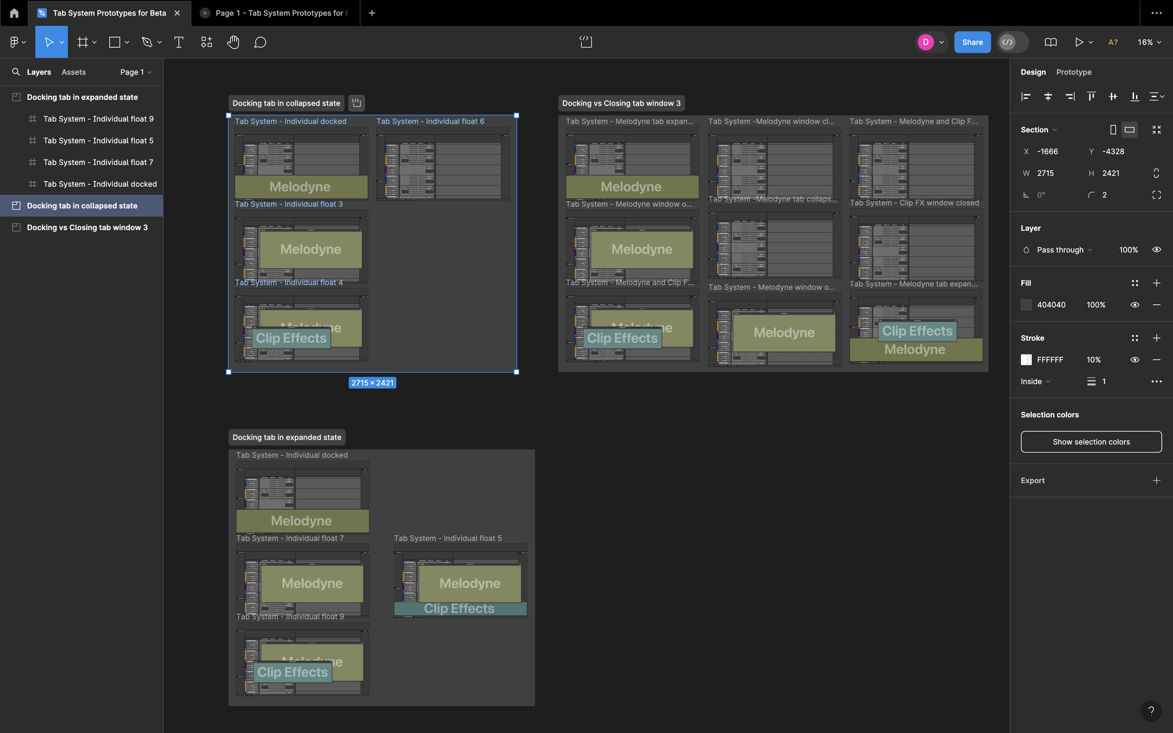Toggle Dev Mode switch
This screenshot has width=1173, height=733.
point(1013,42)
